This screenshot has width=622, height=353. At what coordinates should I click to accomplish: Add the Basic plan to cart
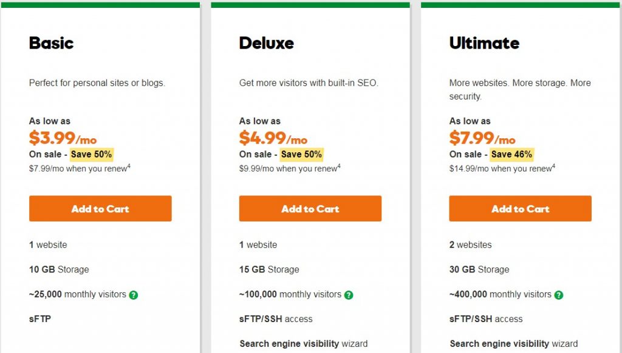tap(100, 209)
